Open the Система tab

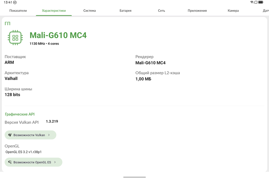click(x=90, y=11)
